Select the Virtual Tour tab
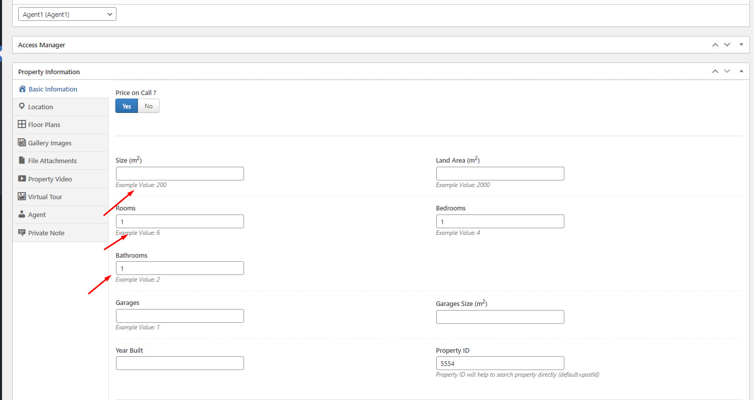Viewport: 754px width, 400px height. click(x=61, y=197)
